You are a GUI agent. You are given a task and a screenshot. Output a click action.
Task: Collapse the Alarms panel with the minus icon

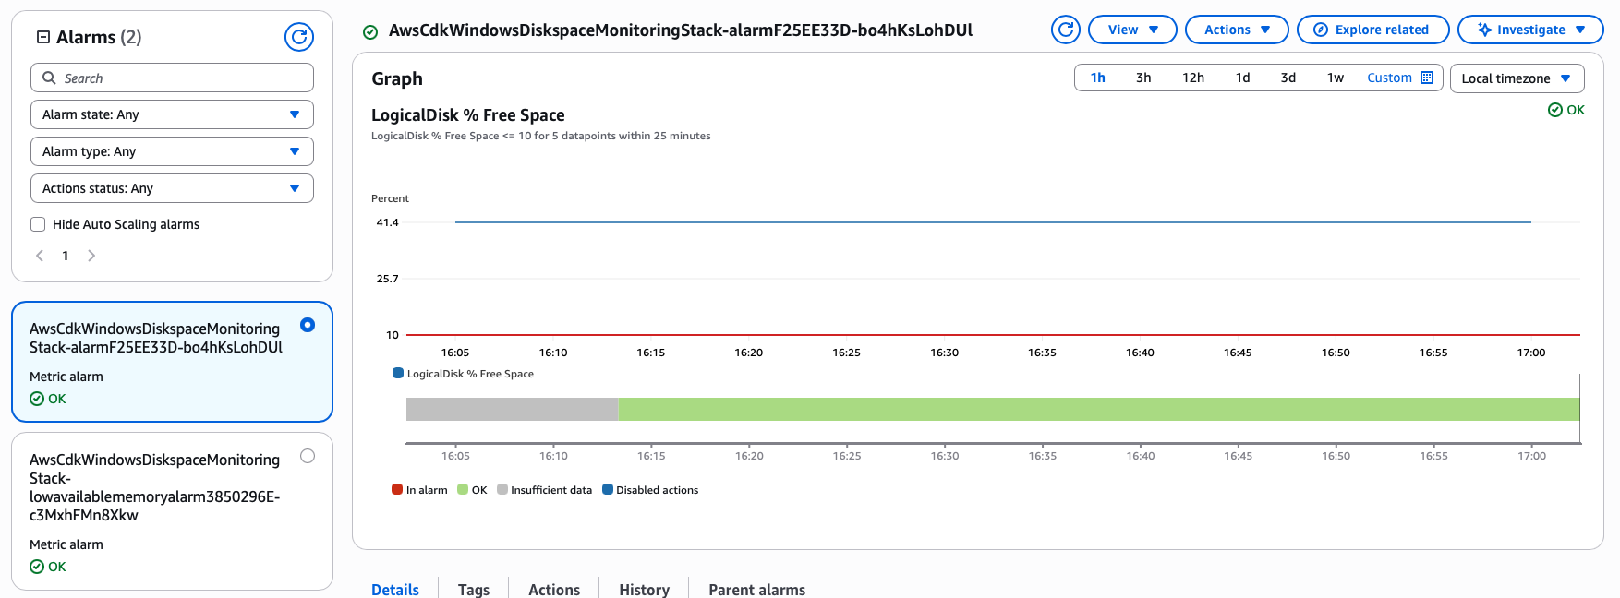[42, 37]
